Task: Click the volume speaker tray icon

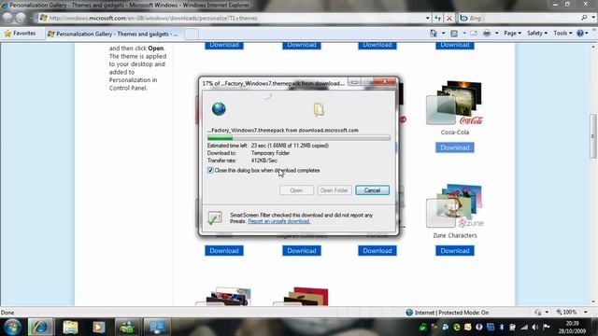Action: click(x=535, y=328)
